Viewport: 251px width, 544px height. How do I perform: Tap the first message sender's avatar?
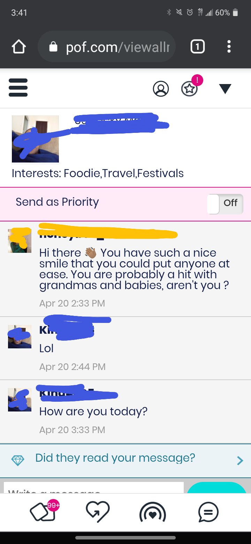(x=20, y=241)
